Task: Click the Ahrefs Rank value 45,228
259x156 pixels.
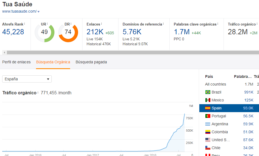Action: 13,32
